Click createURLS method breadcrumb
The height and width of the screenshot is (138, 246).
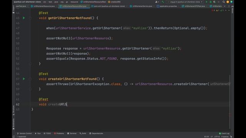(x=115, y=2)
